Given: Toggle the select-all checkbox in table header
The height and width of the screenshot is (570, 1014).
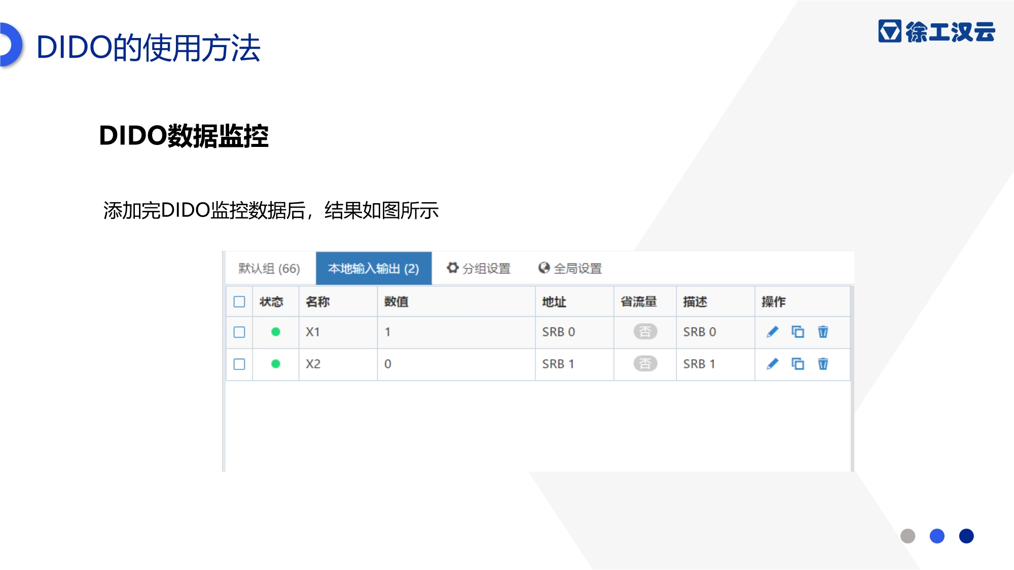Looking at the screenshot, I should click(239, 302).
